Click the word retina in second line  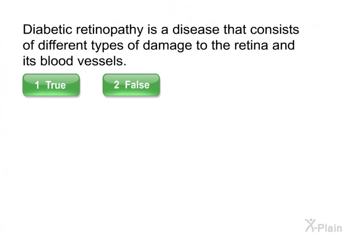251,45
